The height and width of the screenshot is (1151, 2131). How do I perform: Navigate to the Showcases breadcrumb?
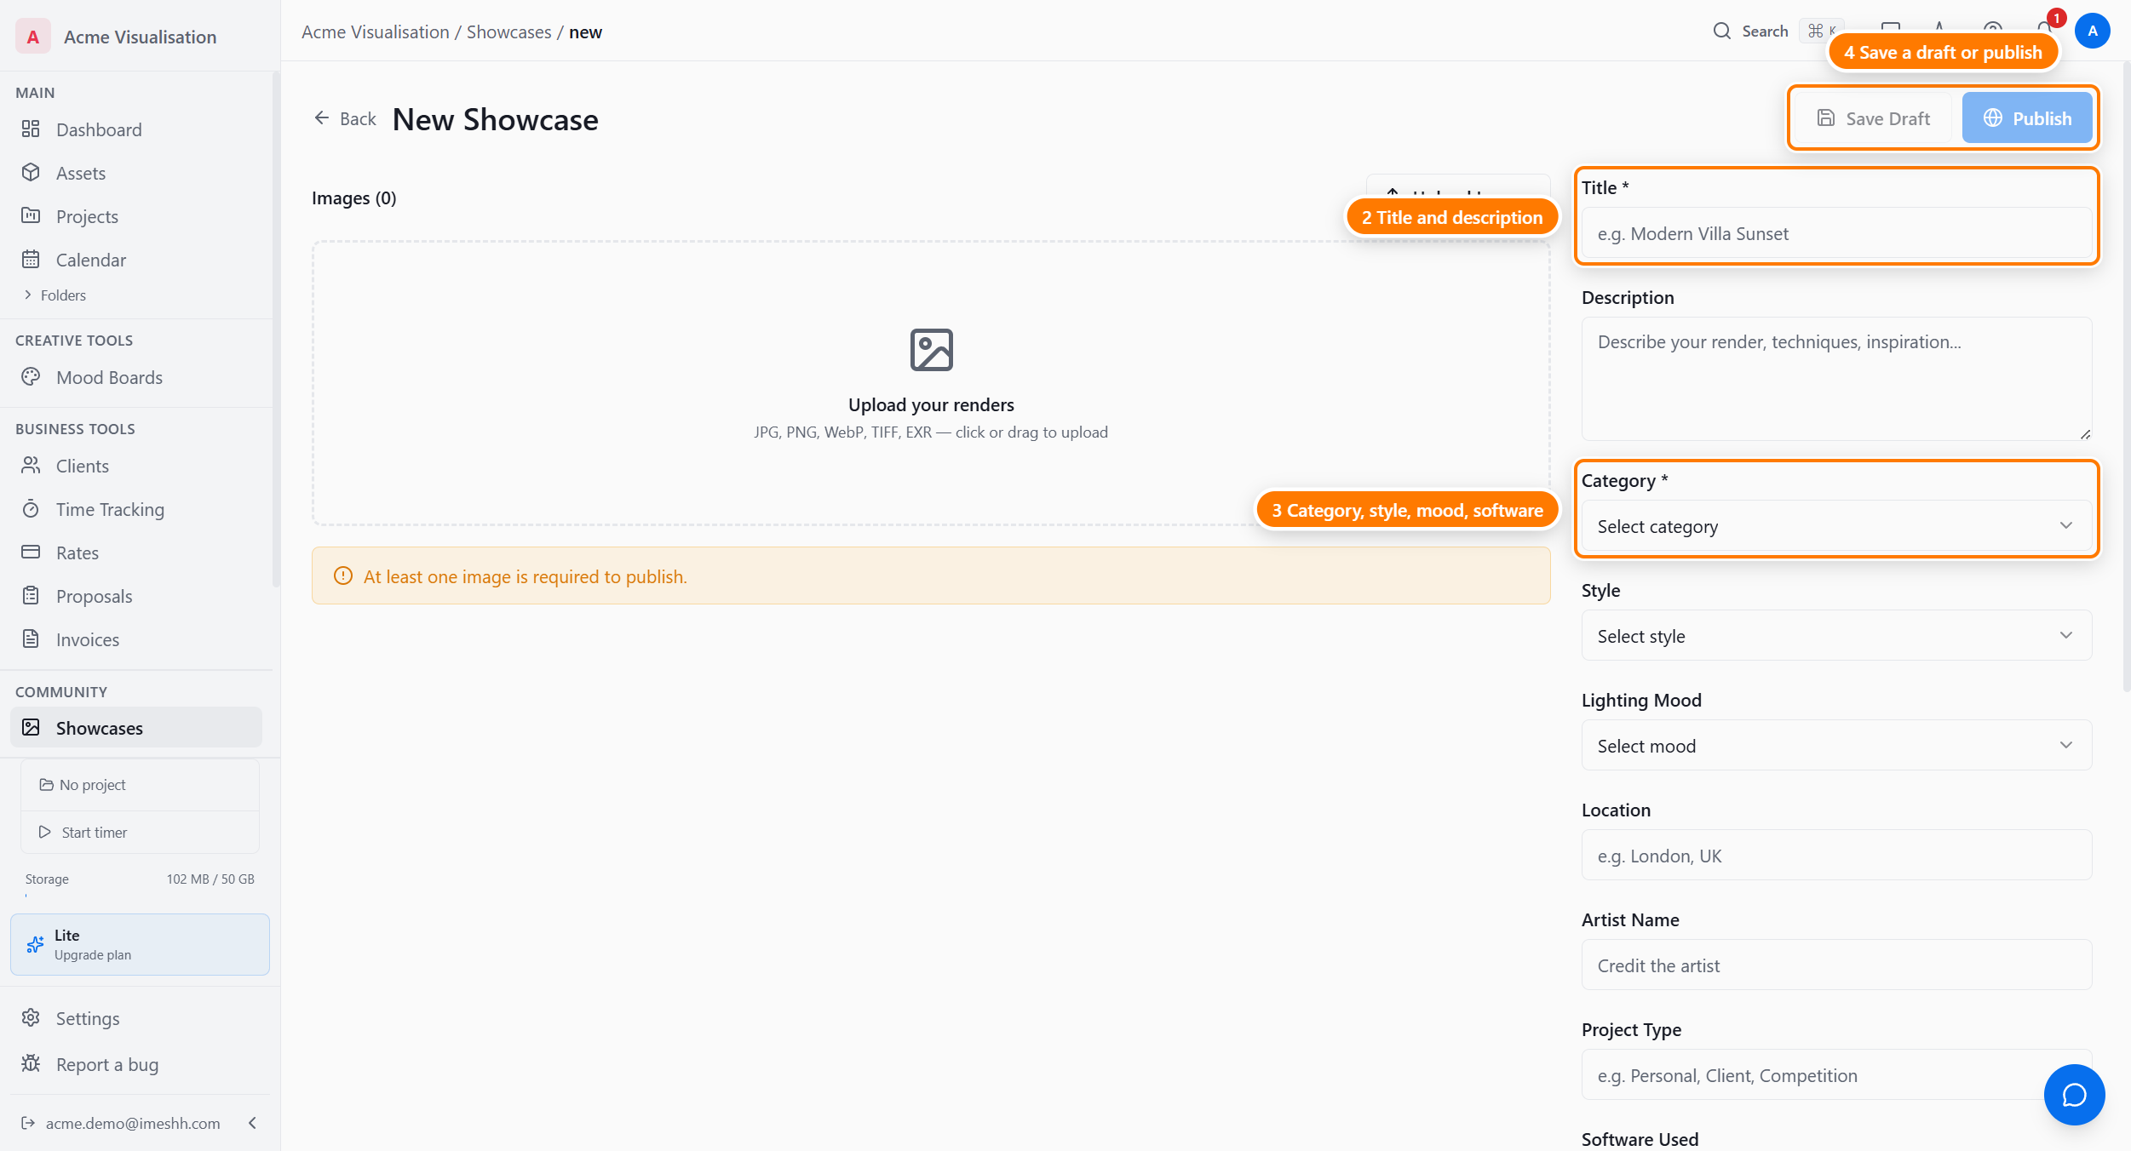click(508, 31)
